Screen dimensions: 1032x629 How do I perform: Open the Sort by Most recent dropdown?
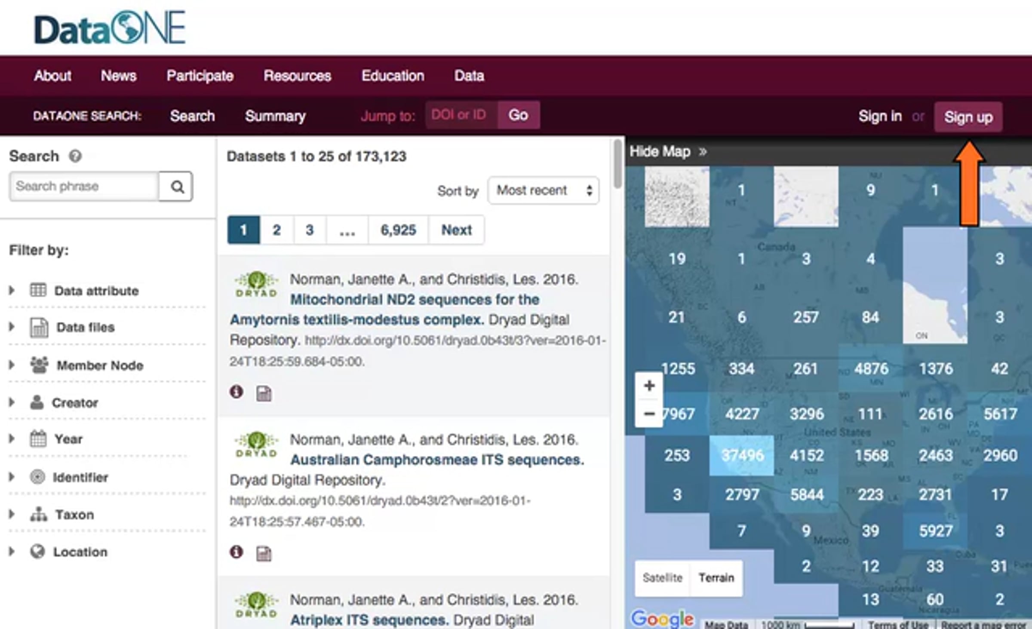click(544, 190)
